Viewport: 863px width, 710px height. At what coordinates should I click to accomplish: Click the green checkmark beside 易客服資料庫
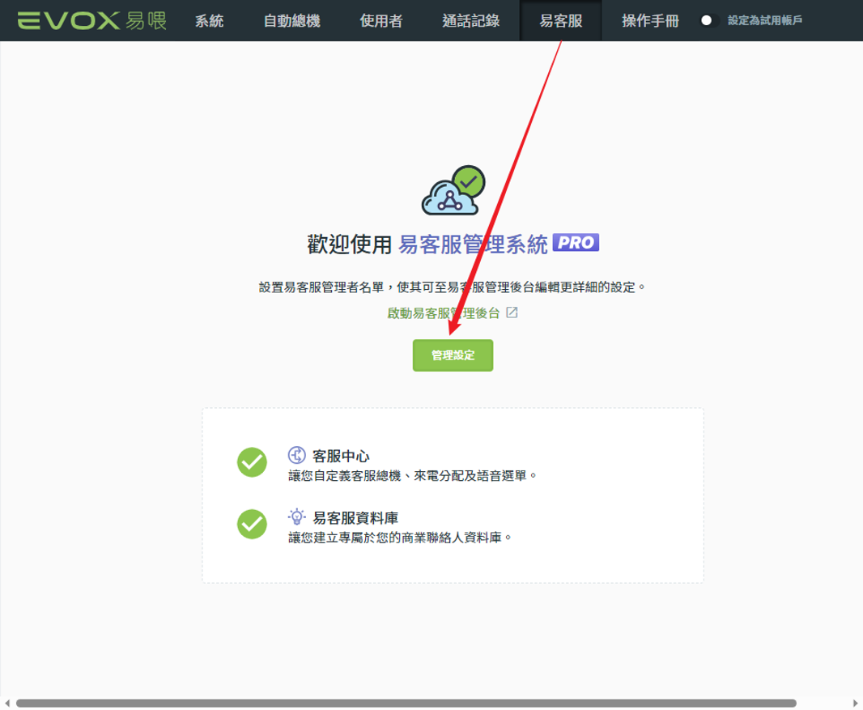coord(252,524)
